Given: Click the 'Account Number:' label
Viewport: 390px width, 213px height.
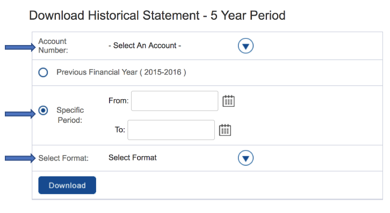Looking at the screenshot, I should click(x=53, y=46).
